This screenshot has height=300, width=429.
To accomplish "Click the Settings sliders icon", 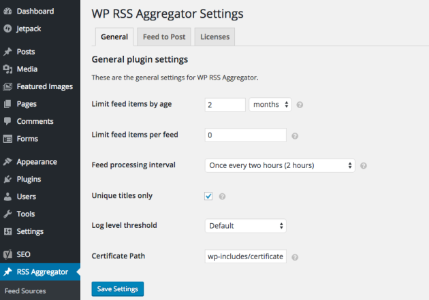I will (7, 231).
